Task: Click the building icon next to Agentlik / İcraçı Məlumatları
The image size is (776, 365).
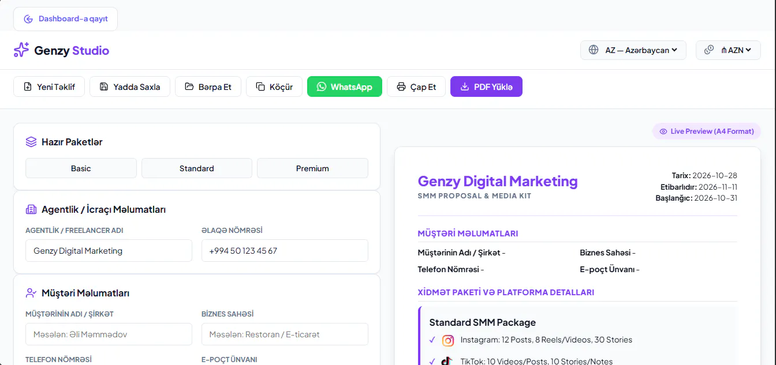Action: pyautogui.click(x=31, y=209)
